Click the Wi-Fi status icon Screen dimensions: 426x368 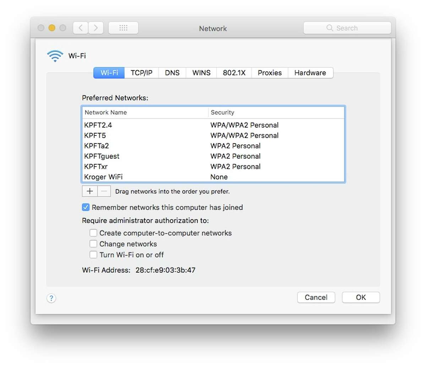pyautogui.click(x=55, y=55)
